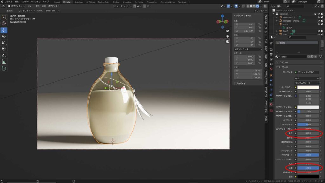Toggle the Collection checkbox in the outliner
Viewport: 325px width, 183px height.
click(315, 14)
